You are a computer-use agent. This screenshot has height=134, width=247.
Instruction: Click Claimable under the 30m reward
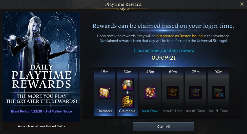127,111
